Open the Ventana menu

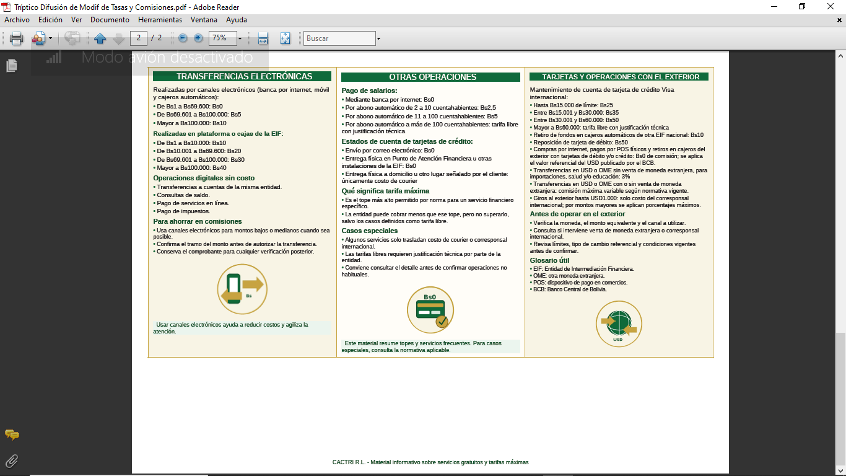point(204,20)
